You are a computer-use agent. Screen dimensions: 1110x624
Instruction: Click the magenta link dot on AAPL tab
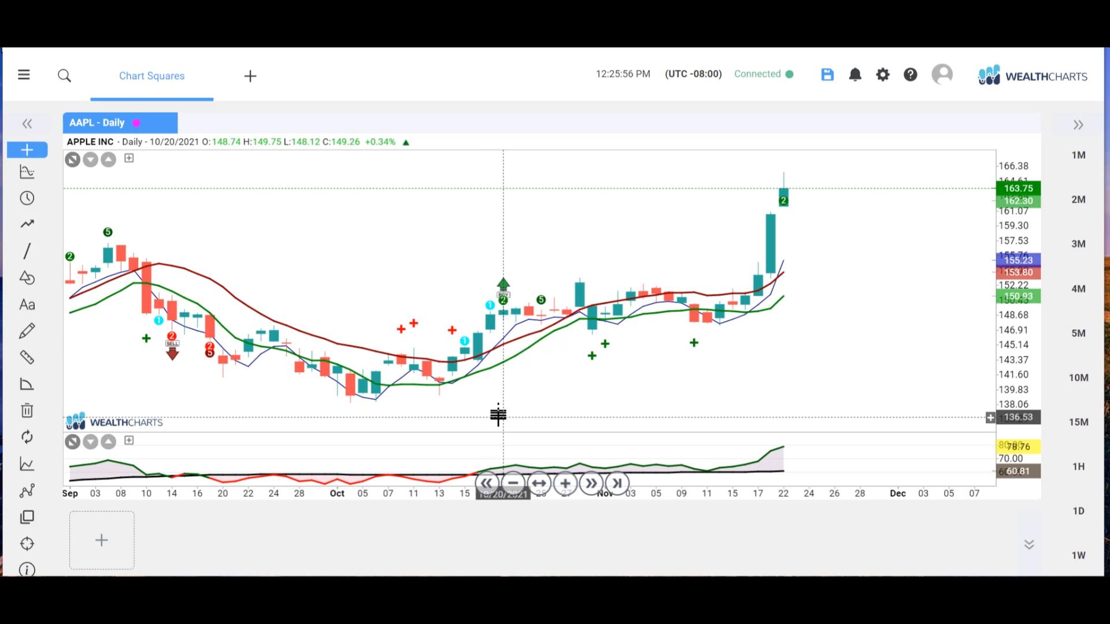[136, 123]
